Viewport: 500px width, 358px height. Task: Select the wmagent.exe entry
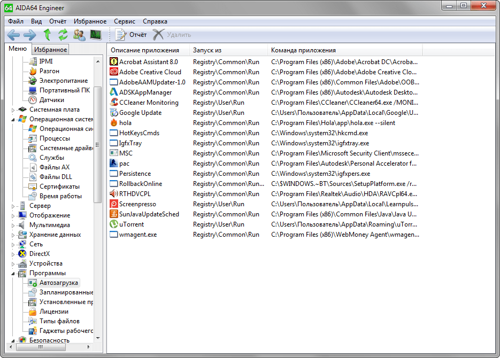(x=138, y=235)
